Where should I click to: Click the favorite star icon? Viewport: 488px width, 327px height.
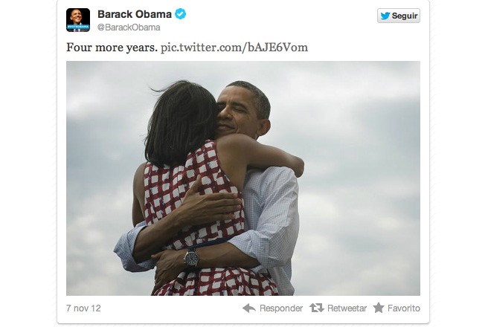(379, 308)
